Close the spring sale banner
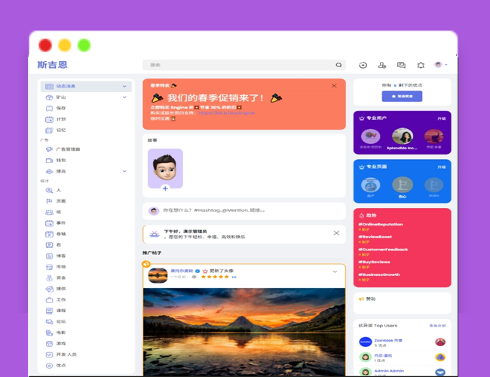 click(334, 86)
